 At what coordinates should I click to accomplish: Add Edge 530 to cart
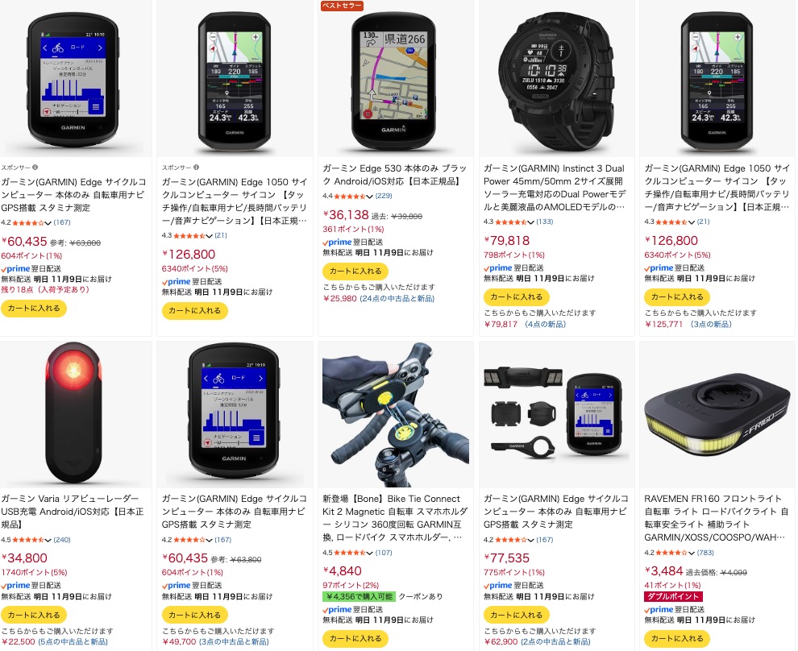pos(355,271)
